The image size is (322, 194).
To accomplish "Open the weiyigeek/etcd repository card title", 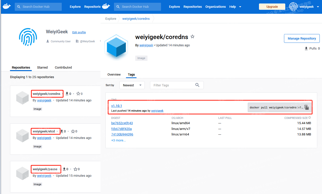I will (44, 131).
